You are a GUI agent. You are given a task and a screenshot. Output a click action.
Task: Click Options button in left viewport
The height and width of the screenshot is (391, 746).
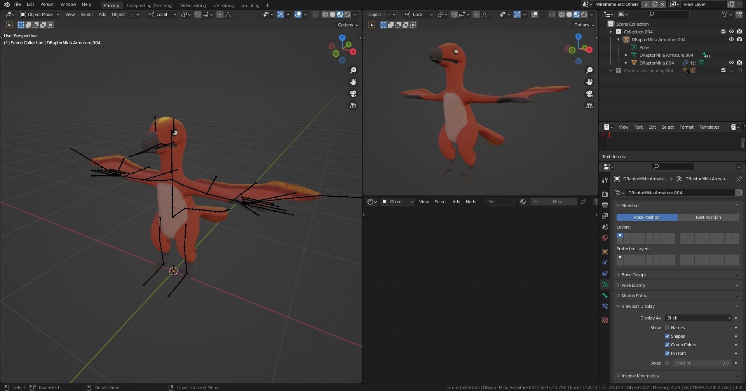(x=348, y=25)
